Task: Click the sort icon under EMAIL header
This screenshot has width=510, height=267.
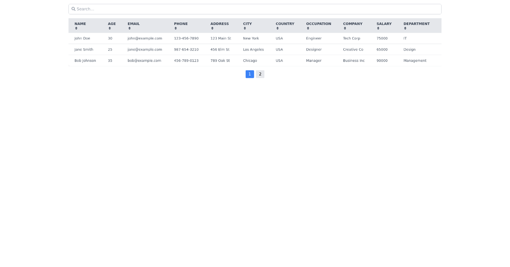Action: (x=129, y=28)
